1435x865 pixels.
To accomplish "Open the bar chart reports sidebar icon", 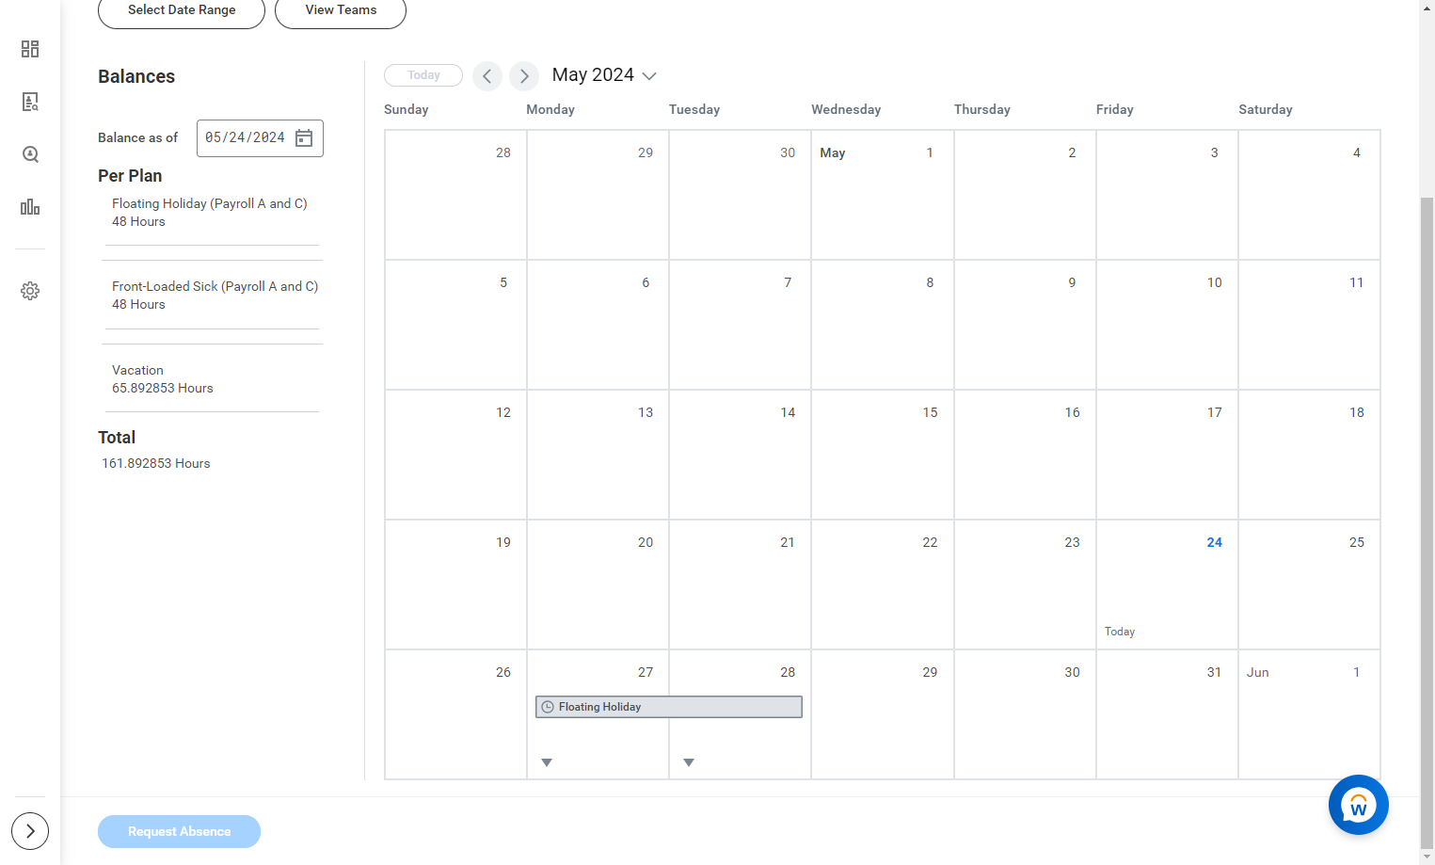I will (x=30, y=207).
